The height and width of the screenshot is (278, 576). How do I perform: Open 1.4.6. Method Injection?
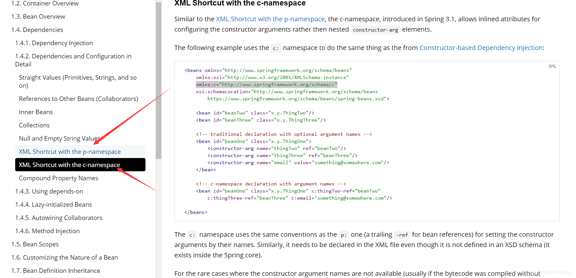(48, 231)
